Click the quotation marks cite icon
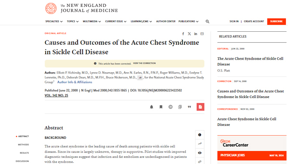Viewport: 288px width, 164px height. (x=189, y=107)
